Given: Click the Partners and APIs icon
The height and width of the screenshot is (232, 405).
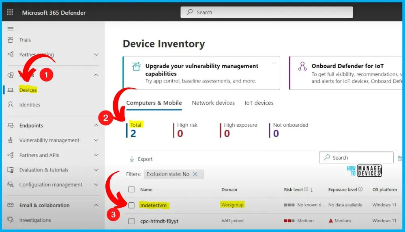Looking at the screenshot, I should tap(10, 155).
